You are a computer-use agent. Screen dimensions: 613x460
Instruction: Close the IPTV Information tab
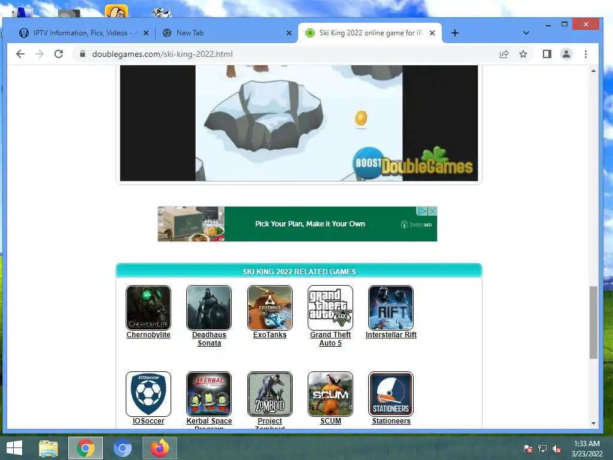[x=146, y=33]
